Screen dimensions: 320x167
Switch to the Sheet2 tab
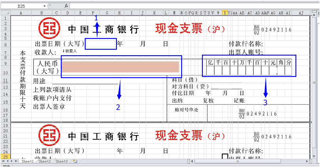tap(44, 161)
